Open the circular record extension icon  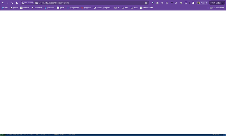[x=167, y=3]
